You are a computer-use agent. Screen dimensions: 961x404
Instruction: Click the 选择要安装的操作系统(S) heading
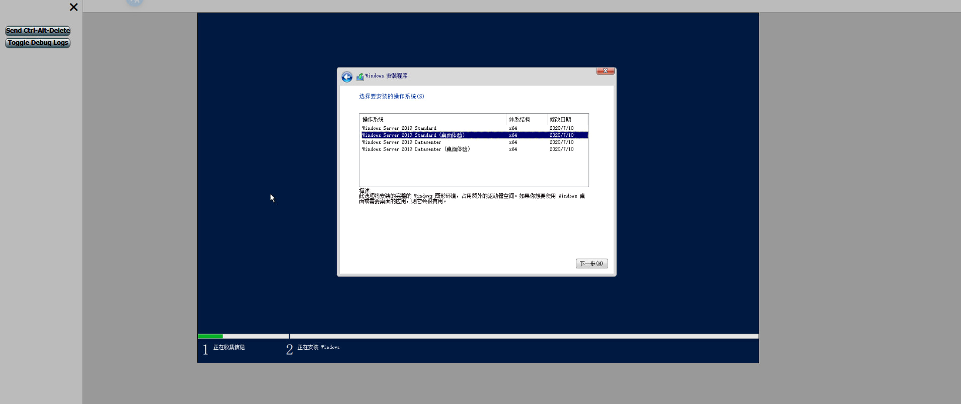[392, 96]
